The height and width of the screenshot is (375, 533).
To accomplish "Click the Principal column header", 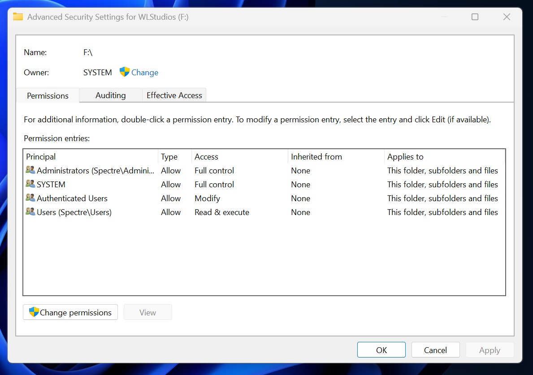I will [41, 156].
